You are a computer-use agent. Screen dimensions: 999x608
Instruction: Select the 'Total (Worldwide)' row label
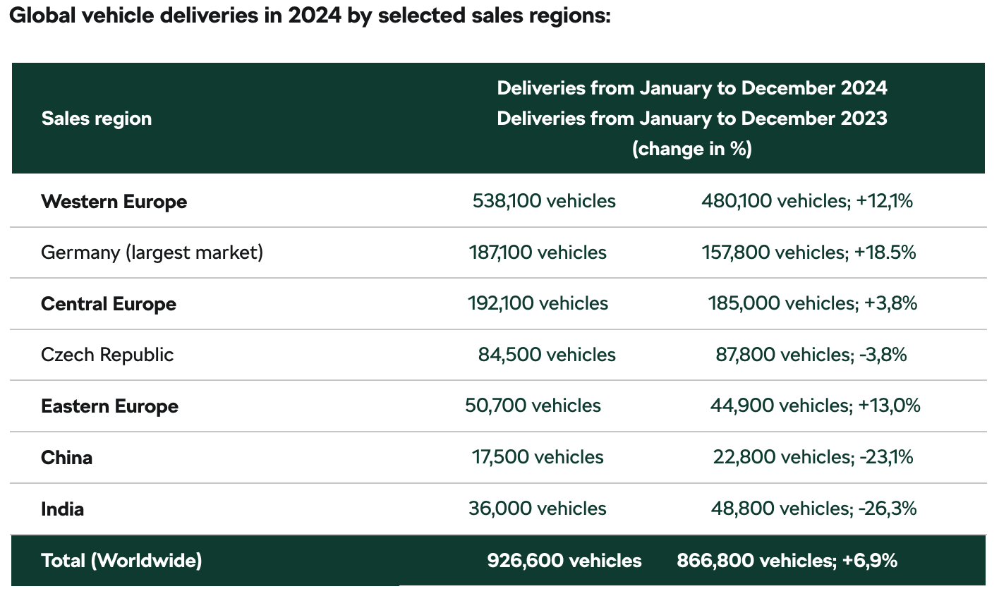pos(122,561)
